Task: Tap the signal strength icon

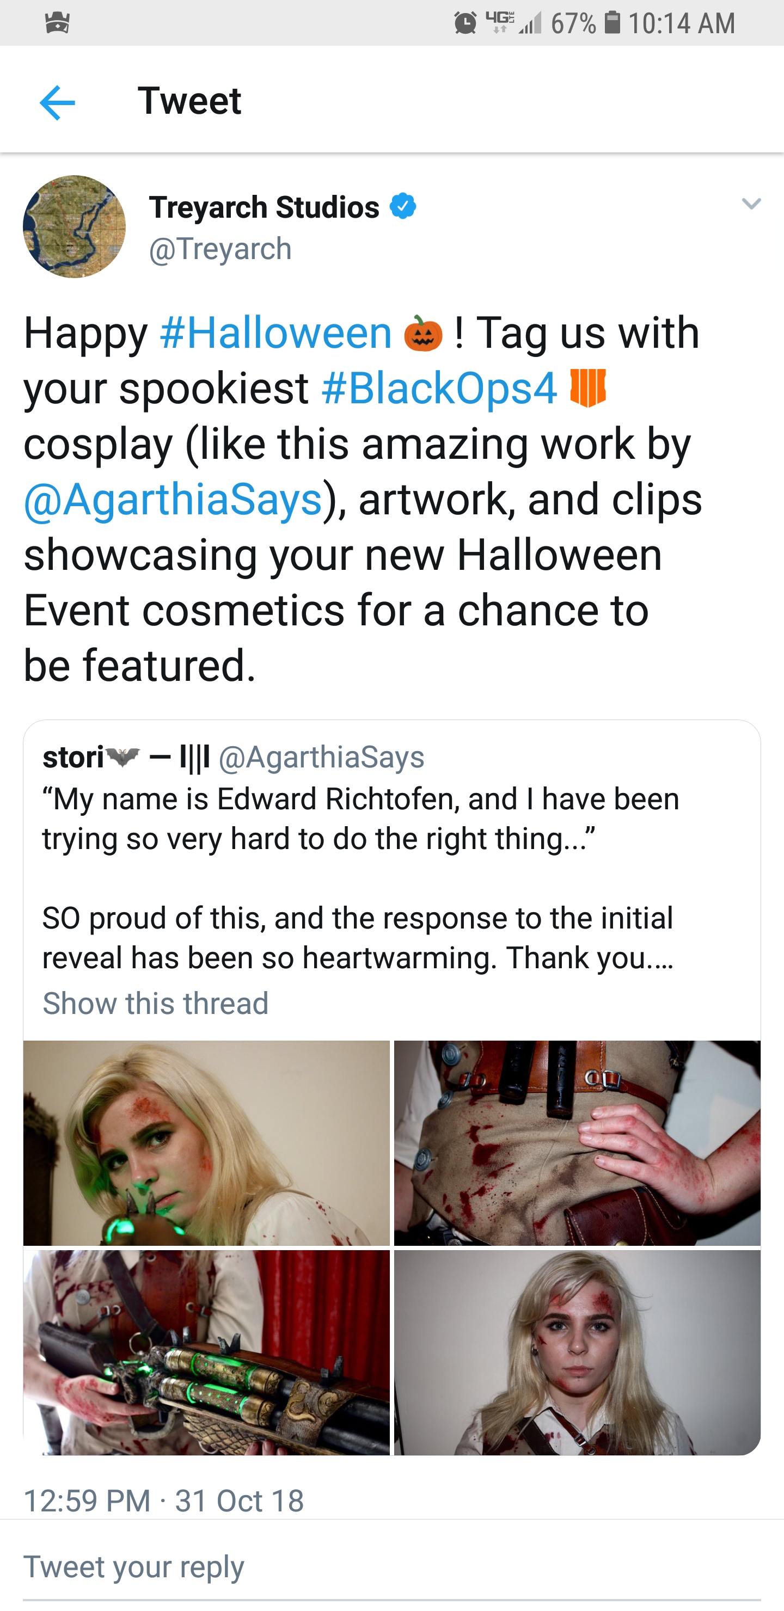Action: pyautogui.click(x=530, y=24)
